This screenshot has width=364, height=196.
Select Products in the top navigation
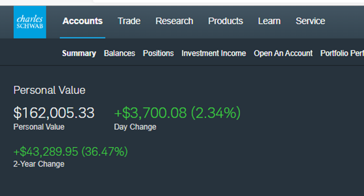coord(225,21)
